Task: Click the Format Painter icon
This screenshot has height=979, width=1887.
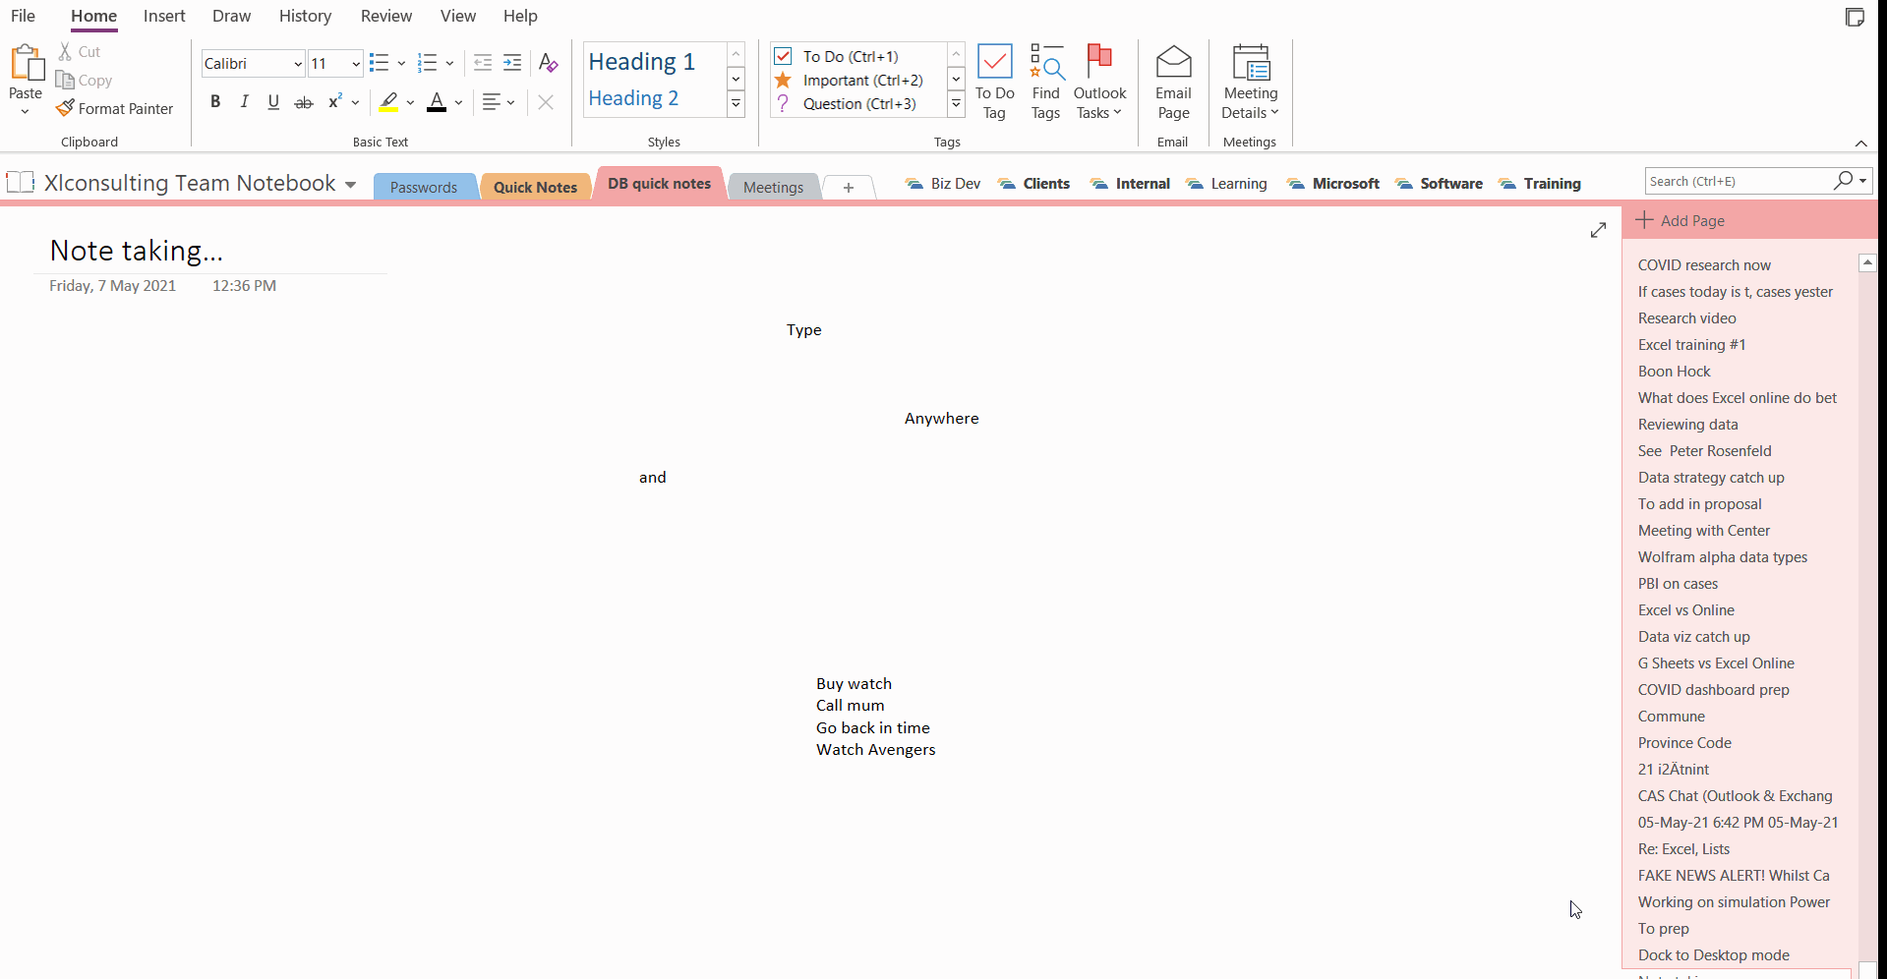Action: 66,108
